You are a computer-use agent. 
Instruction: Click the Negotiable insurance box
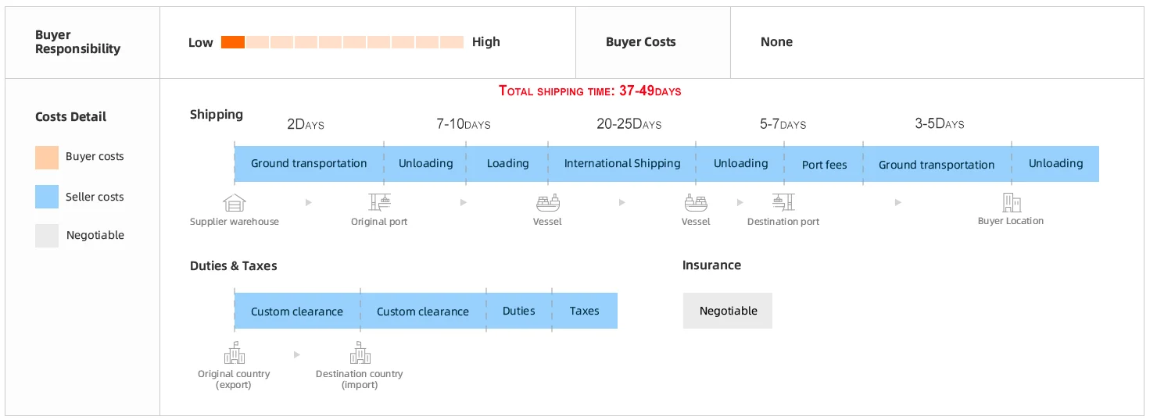[728, 311]
